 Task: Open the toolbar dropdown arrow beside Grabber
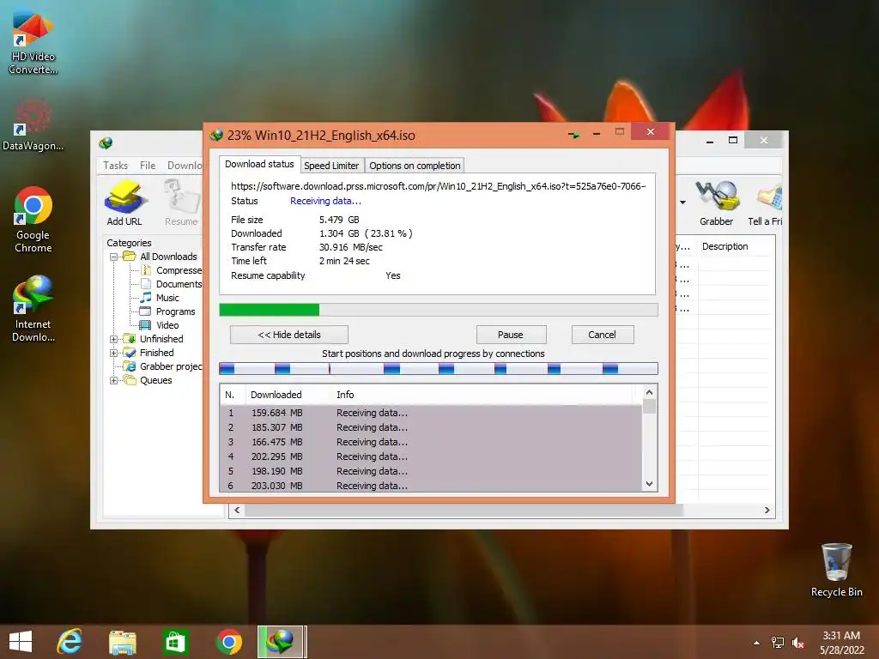[682, 203]
